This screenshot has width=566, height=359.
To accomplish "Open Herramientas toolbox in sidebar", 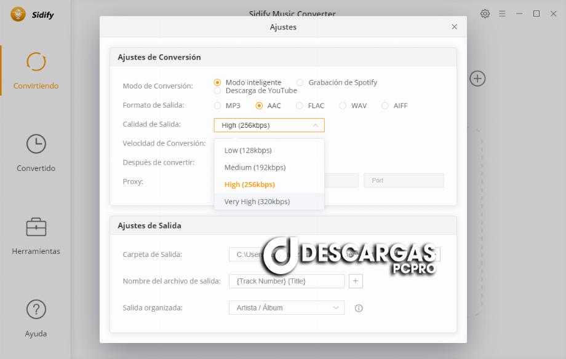I will 36,236.
